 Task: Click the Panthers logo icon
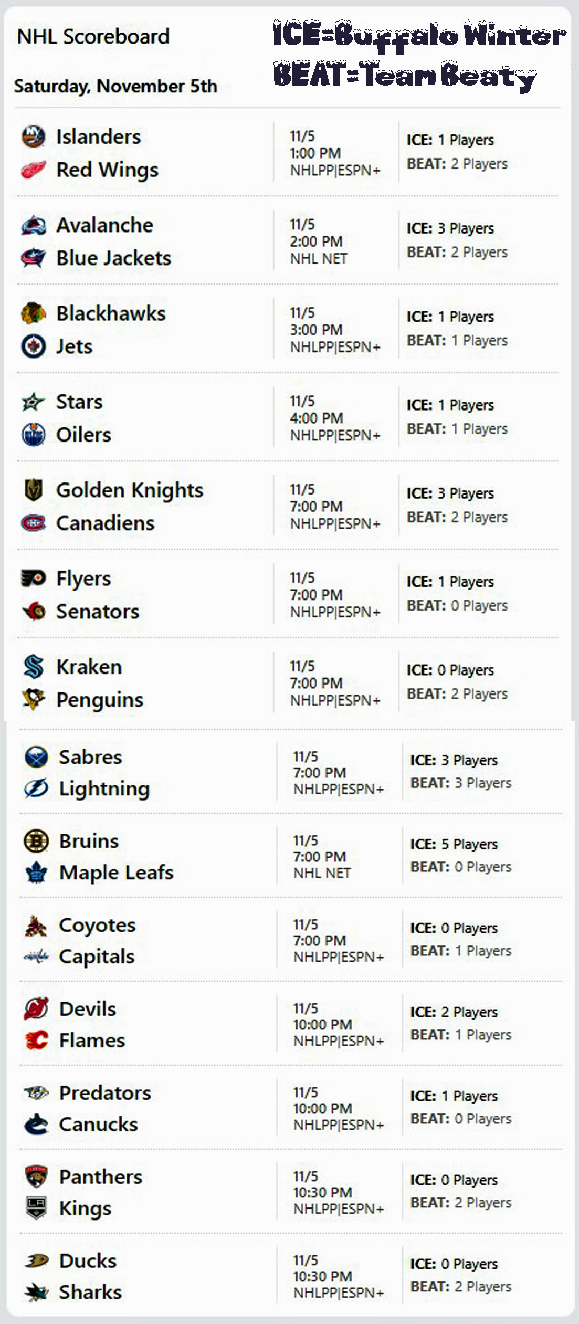[x=36, y=1176]
